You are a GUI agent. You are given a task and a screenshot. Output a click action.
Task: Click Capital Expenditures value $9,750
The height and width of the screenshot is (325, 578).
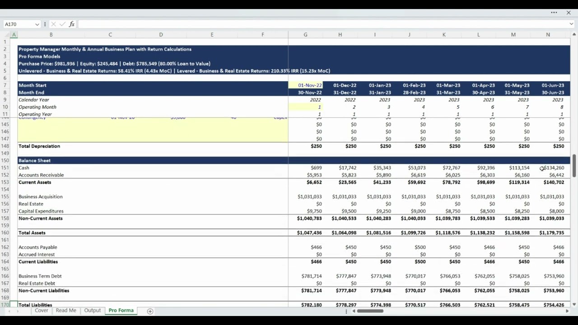click(x=314, y=211)
